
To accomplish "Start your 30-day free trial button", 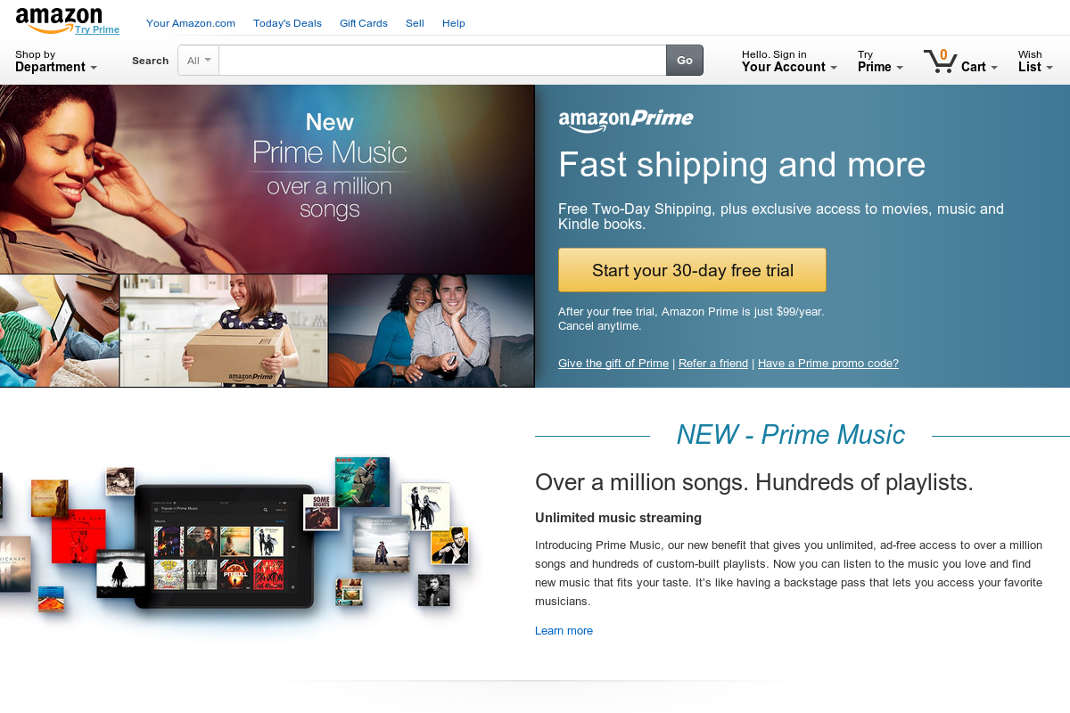I will [x=692, y=270].
